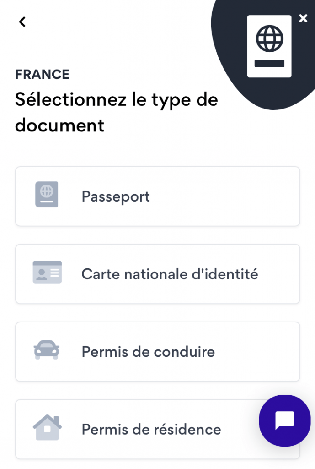Click the FRANCE country label
Image resolution: width=315 pixels, height=469 pixels.
point(42,75)
